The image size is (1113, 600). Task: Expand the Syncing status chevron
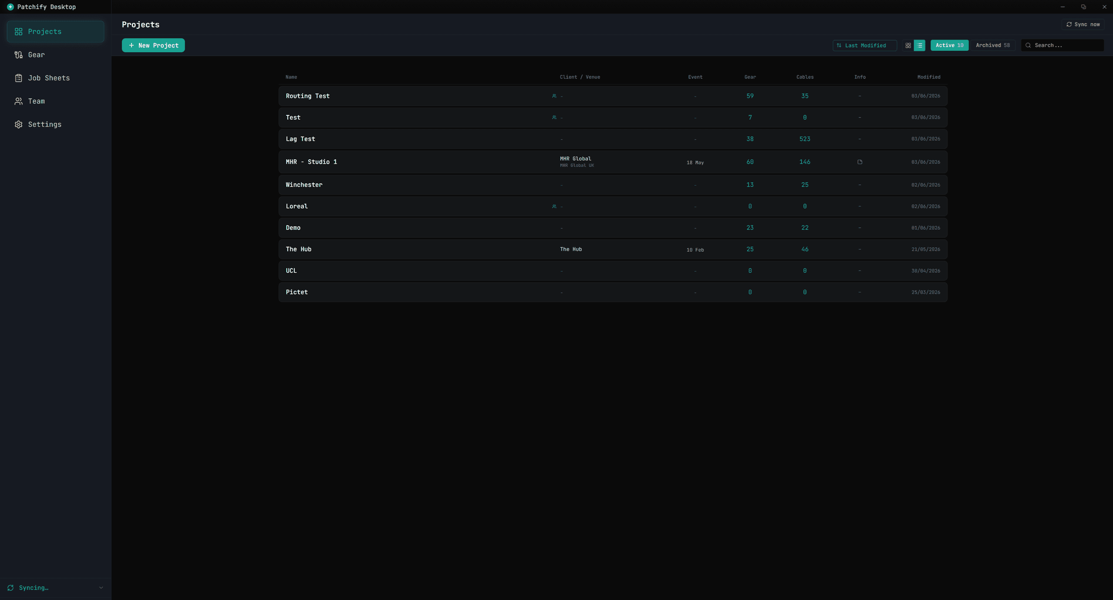click(101, 588)
